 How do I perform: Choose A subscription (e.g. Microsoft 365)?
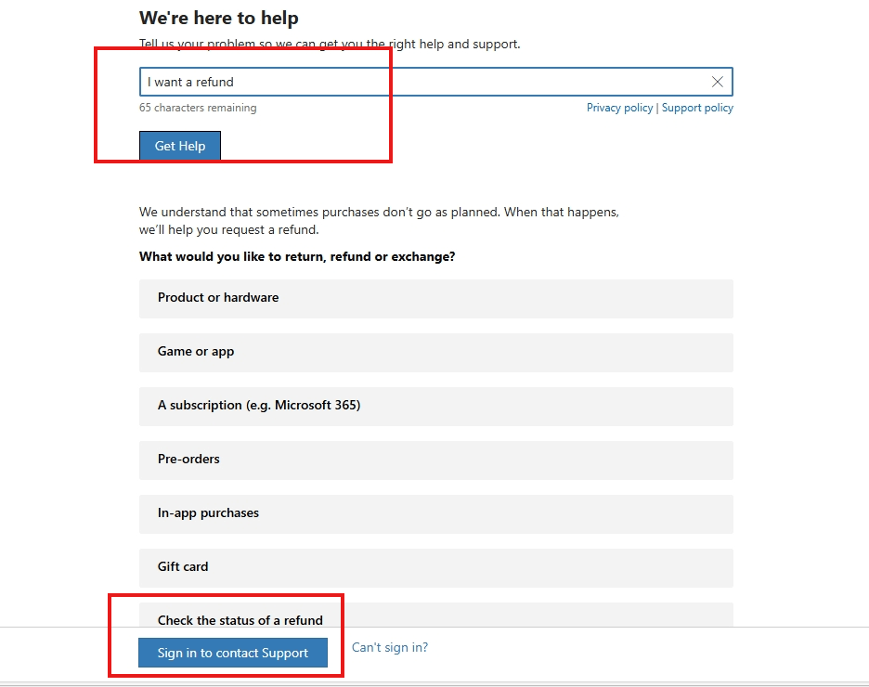[434, 406]
